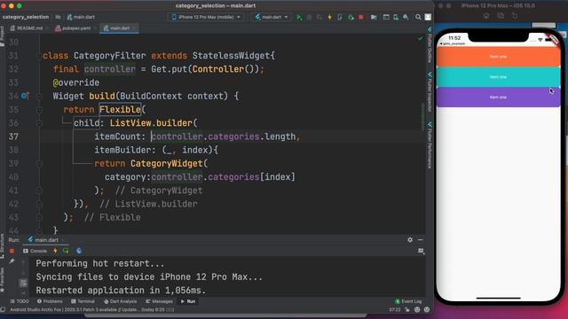Image resolution: width=568 pixels, height=319 pixels.
Task: Toggle read-only lock icon in status bar
Action: (407, 309)
